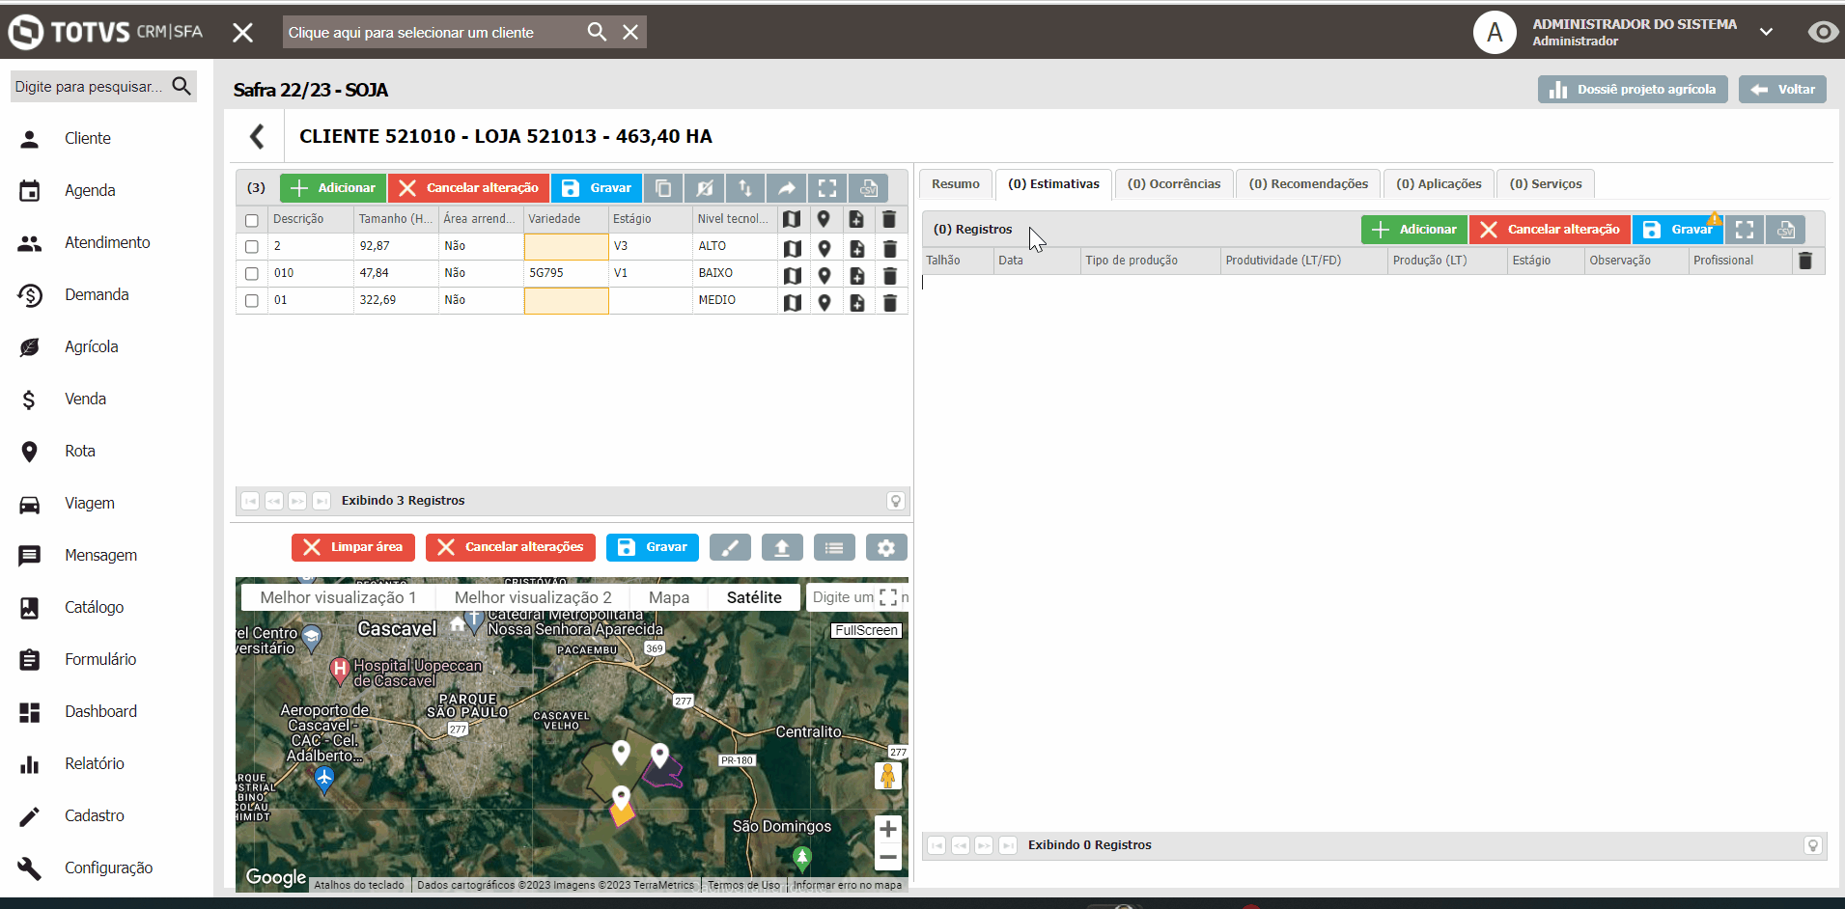1845x909 pixels.
Task: Click the share arrow icon in plots toolbar
Action: (787, 188)
